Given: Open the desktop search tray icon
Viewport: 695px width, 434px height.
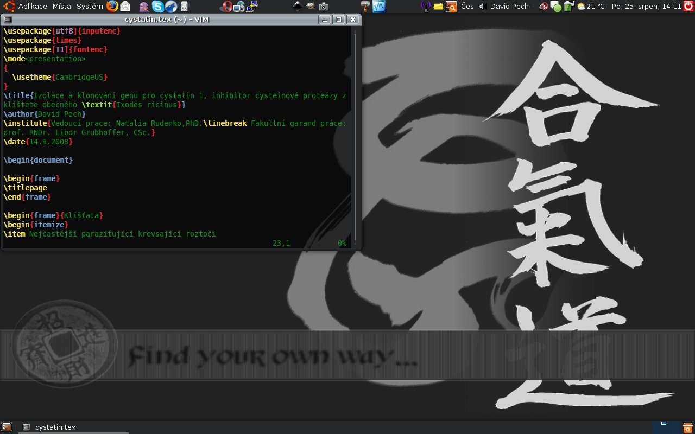Looking at the screenshot, I should tap(451, 7).
